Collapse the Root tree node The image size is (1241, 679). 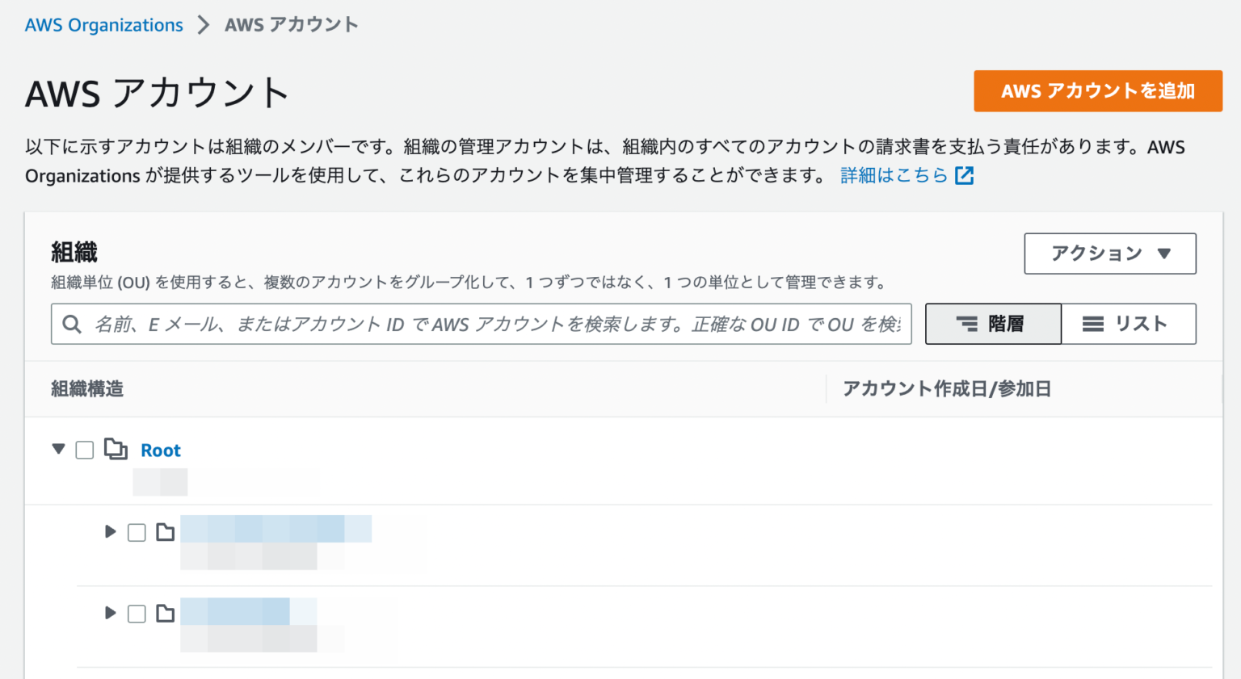(57, 450)
